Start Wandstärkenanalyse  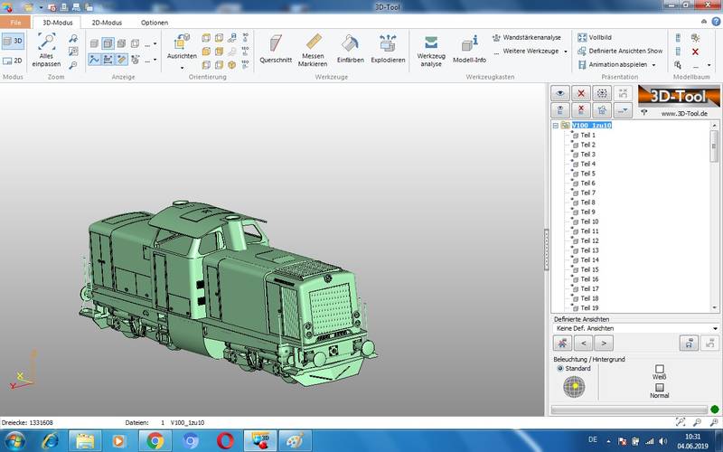point(527,37)
